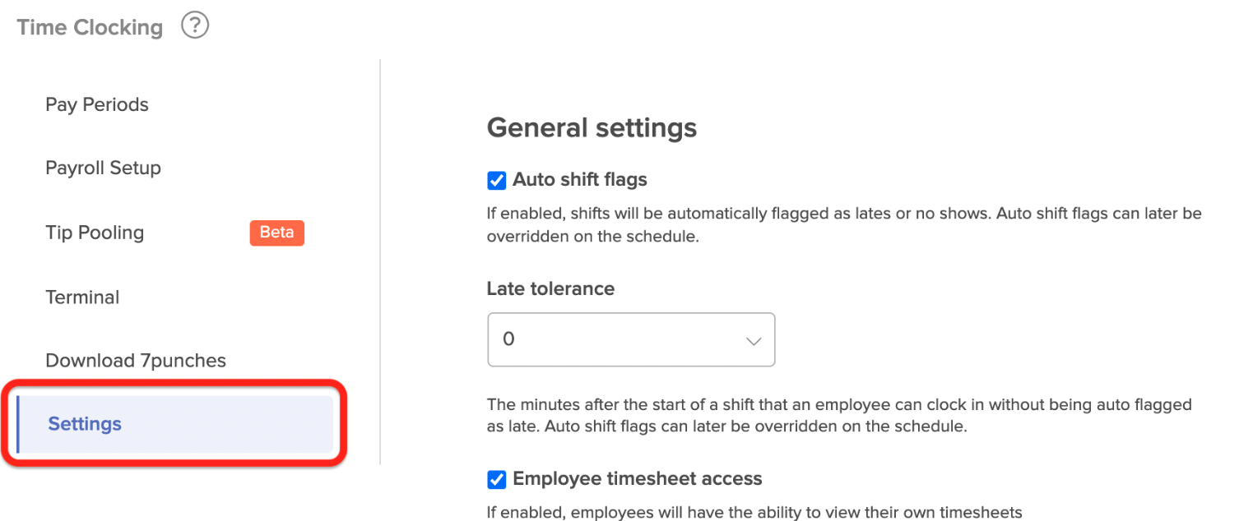Screen dimensions: 1253x521
Task: Click the question mark beside Time Clocking
Action: (195, 25)
